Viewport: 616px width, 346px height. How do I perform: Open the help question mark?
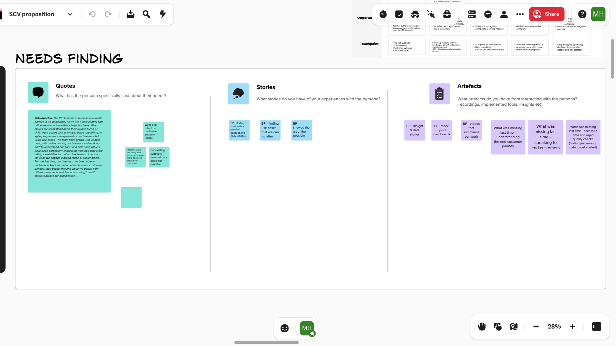point(582,14)
